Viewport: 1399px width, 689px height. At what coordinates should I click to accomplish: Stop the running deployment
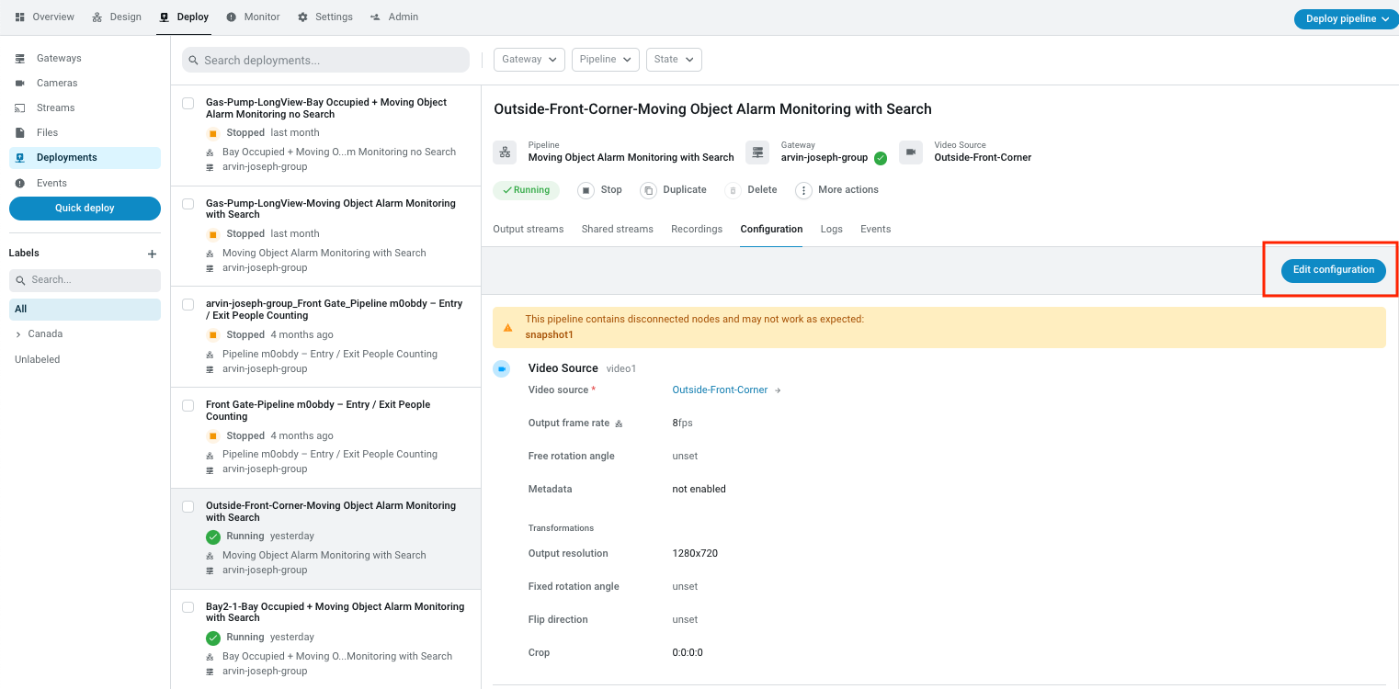coord(600,190)
